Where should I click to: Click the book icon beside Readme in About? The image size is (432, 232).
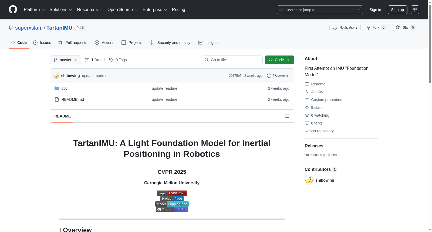(307, 84)
